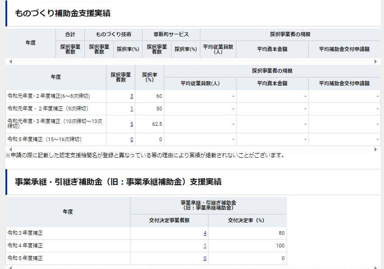The image size is (384, 269).
Task: Open link "4" for 令和3年度補正 decisions
Action: tap(204, 233)
